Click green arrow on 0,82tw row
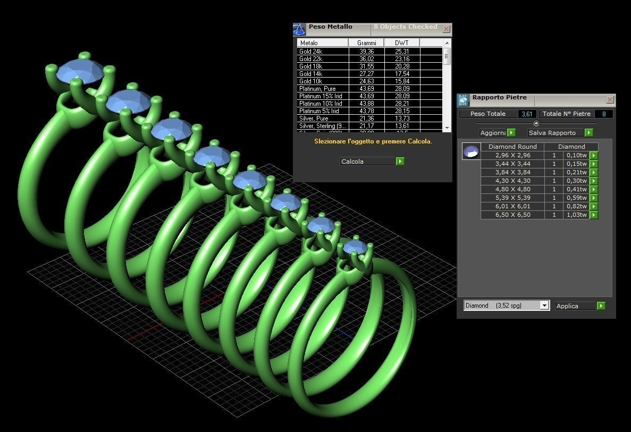631x432 pixels. [x=594, y=206]
